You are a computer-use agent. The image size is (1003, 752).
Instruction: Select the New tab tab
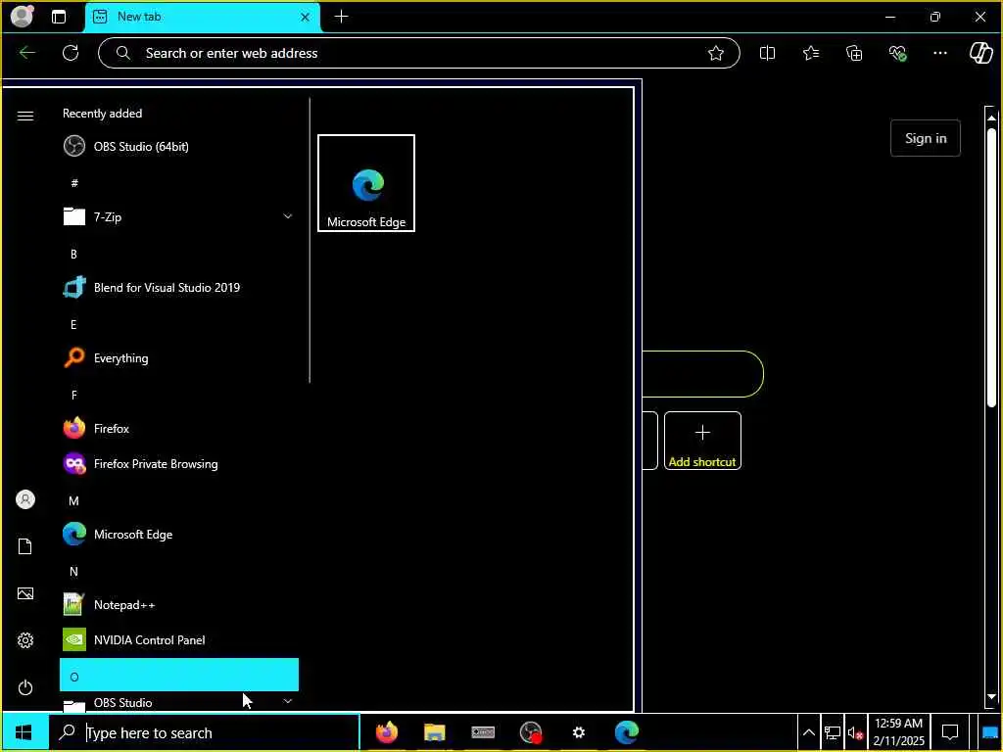[x=202, y=17]
